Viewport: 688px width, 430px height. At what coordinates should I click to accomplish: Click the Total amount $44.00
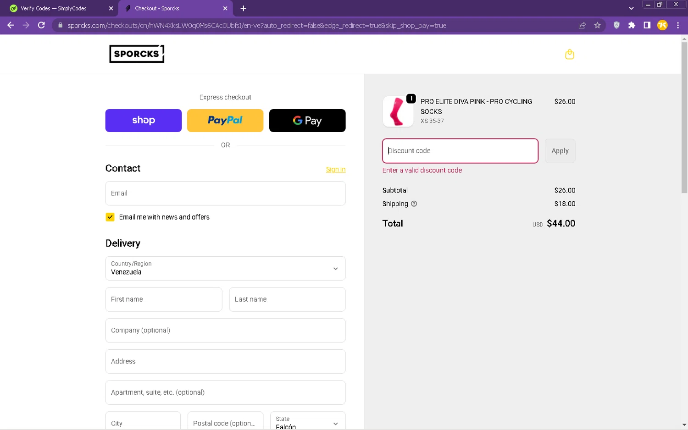click(x=560, y=223)
